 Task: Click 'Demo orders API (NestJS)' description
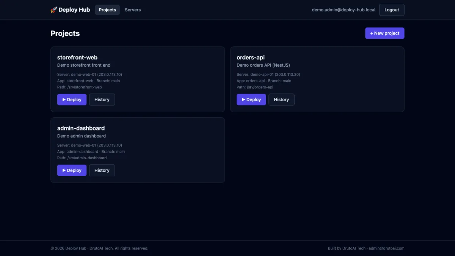[263, 65]
